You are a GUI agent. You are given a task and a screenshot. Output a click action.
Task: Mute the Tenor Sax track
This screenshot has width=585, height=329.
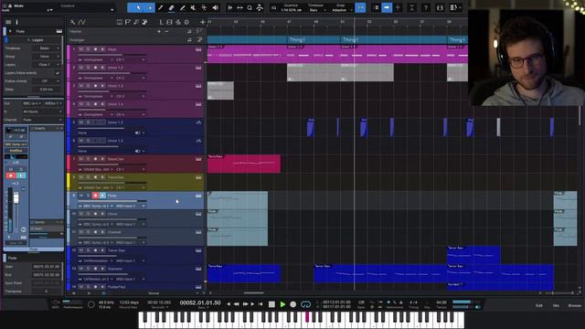pos(81,250)
